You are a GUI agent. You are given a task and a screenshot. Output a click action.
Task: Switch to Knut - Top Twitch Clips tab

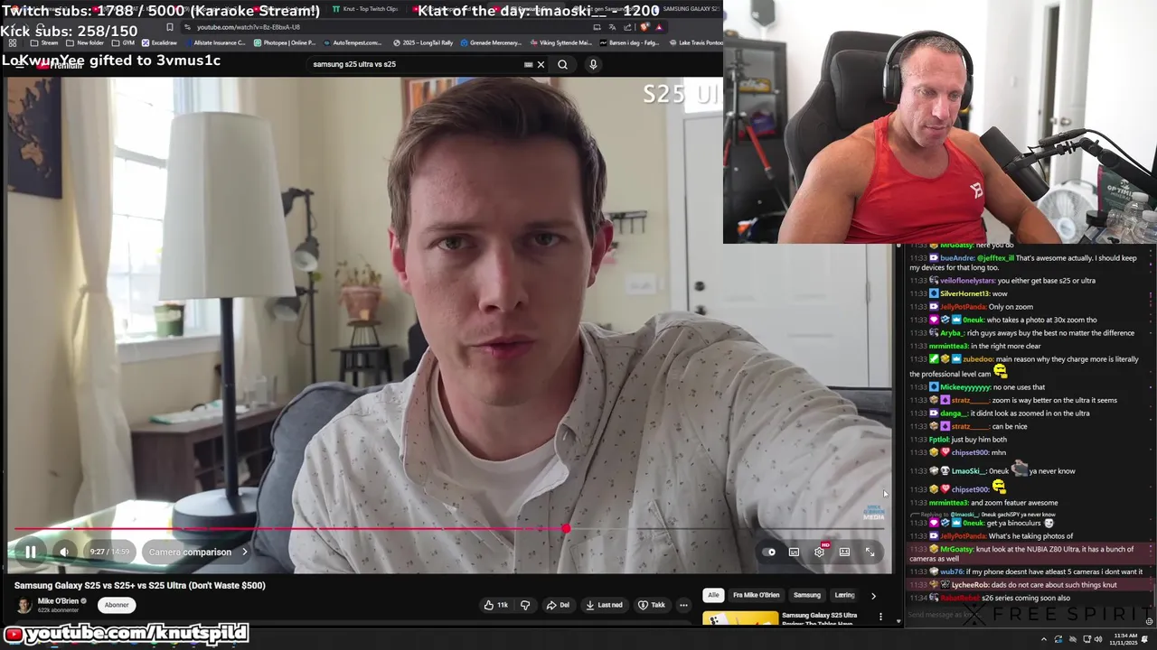(365, 8)
